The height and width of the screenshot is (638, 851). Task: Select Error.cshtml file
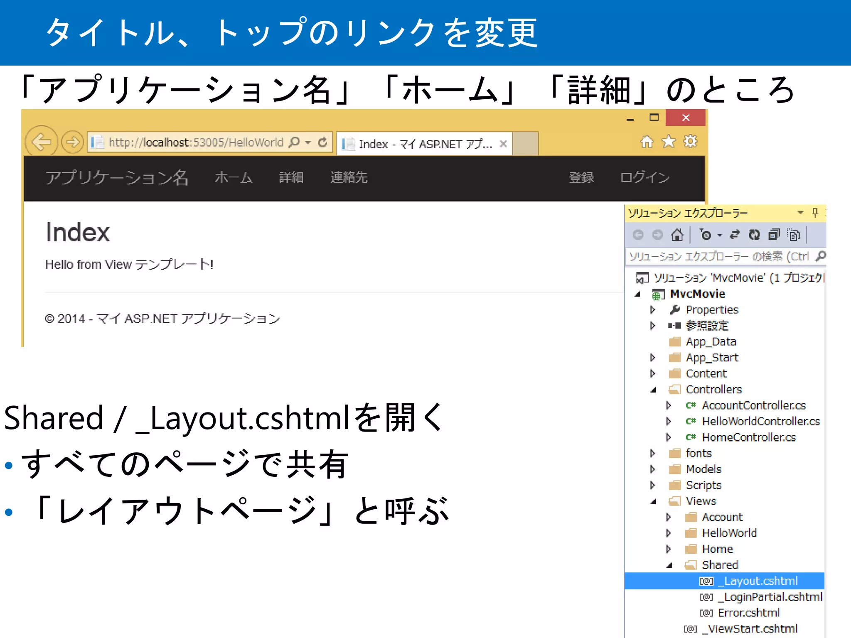[749, 613]
